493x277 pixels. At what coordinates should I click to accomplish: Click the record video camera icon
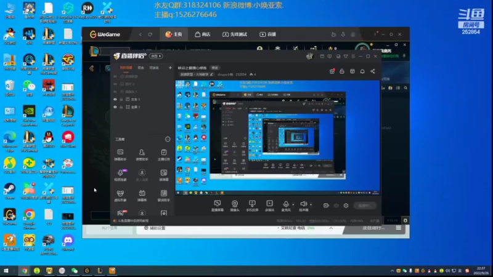click(326, 206)
